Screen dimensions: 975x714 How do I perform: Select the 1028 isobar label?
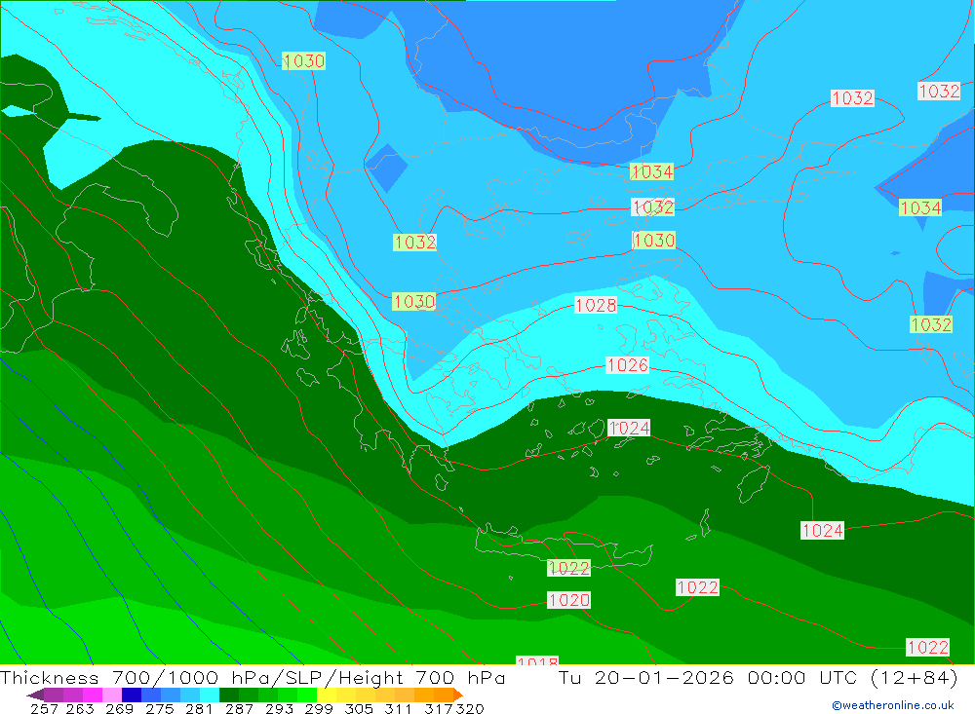tap(596, 305)
